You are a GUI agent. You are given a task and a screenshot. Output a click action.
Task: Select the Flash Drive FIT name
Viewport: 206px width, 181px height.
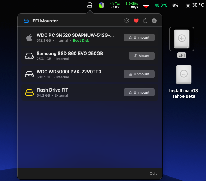pos(52,90)
